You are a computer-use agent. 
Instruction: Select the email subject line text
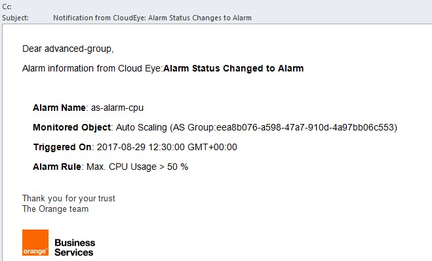pyautogui.click(x=152, y=18)
